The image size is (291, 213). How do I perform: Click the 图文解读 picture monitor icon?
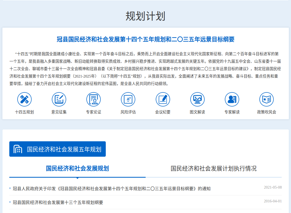click(197, 99)
